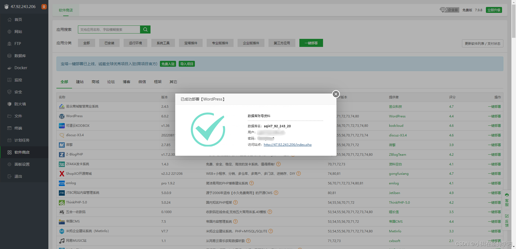Click the 立即升级 upgrade button
Screen dimensions: 516x249
click(494, 10)
